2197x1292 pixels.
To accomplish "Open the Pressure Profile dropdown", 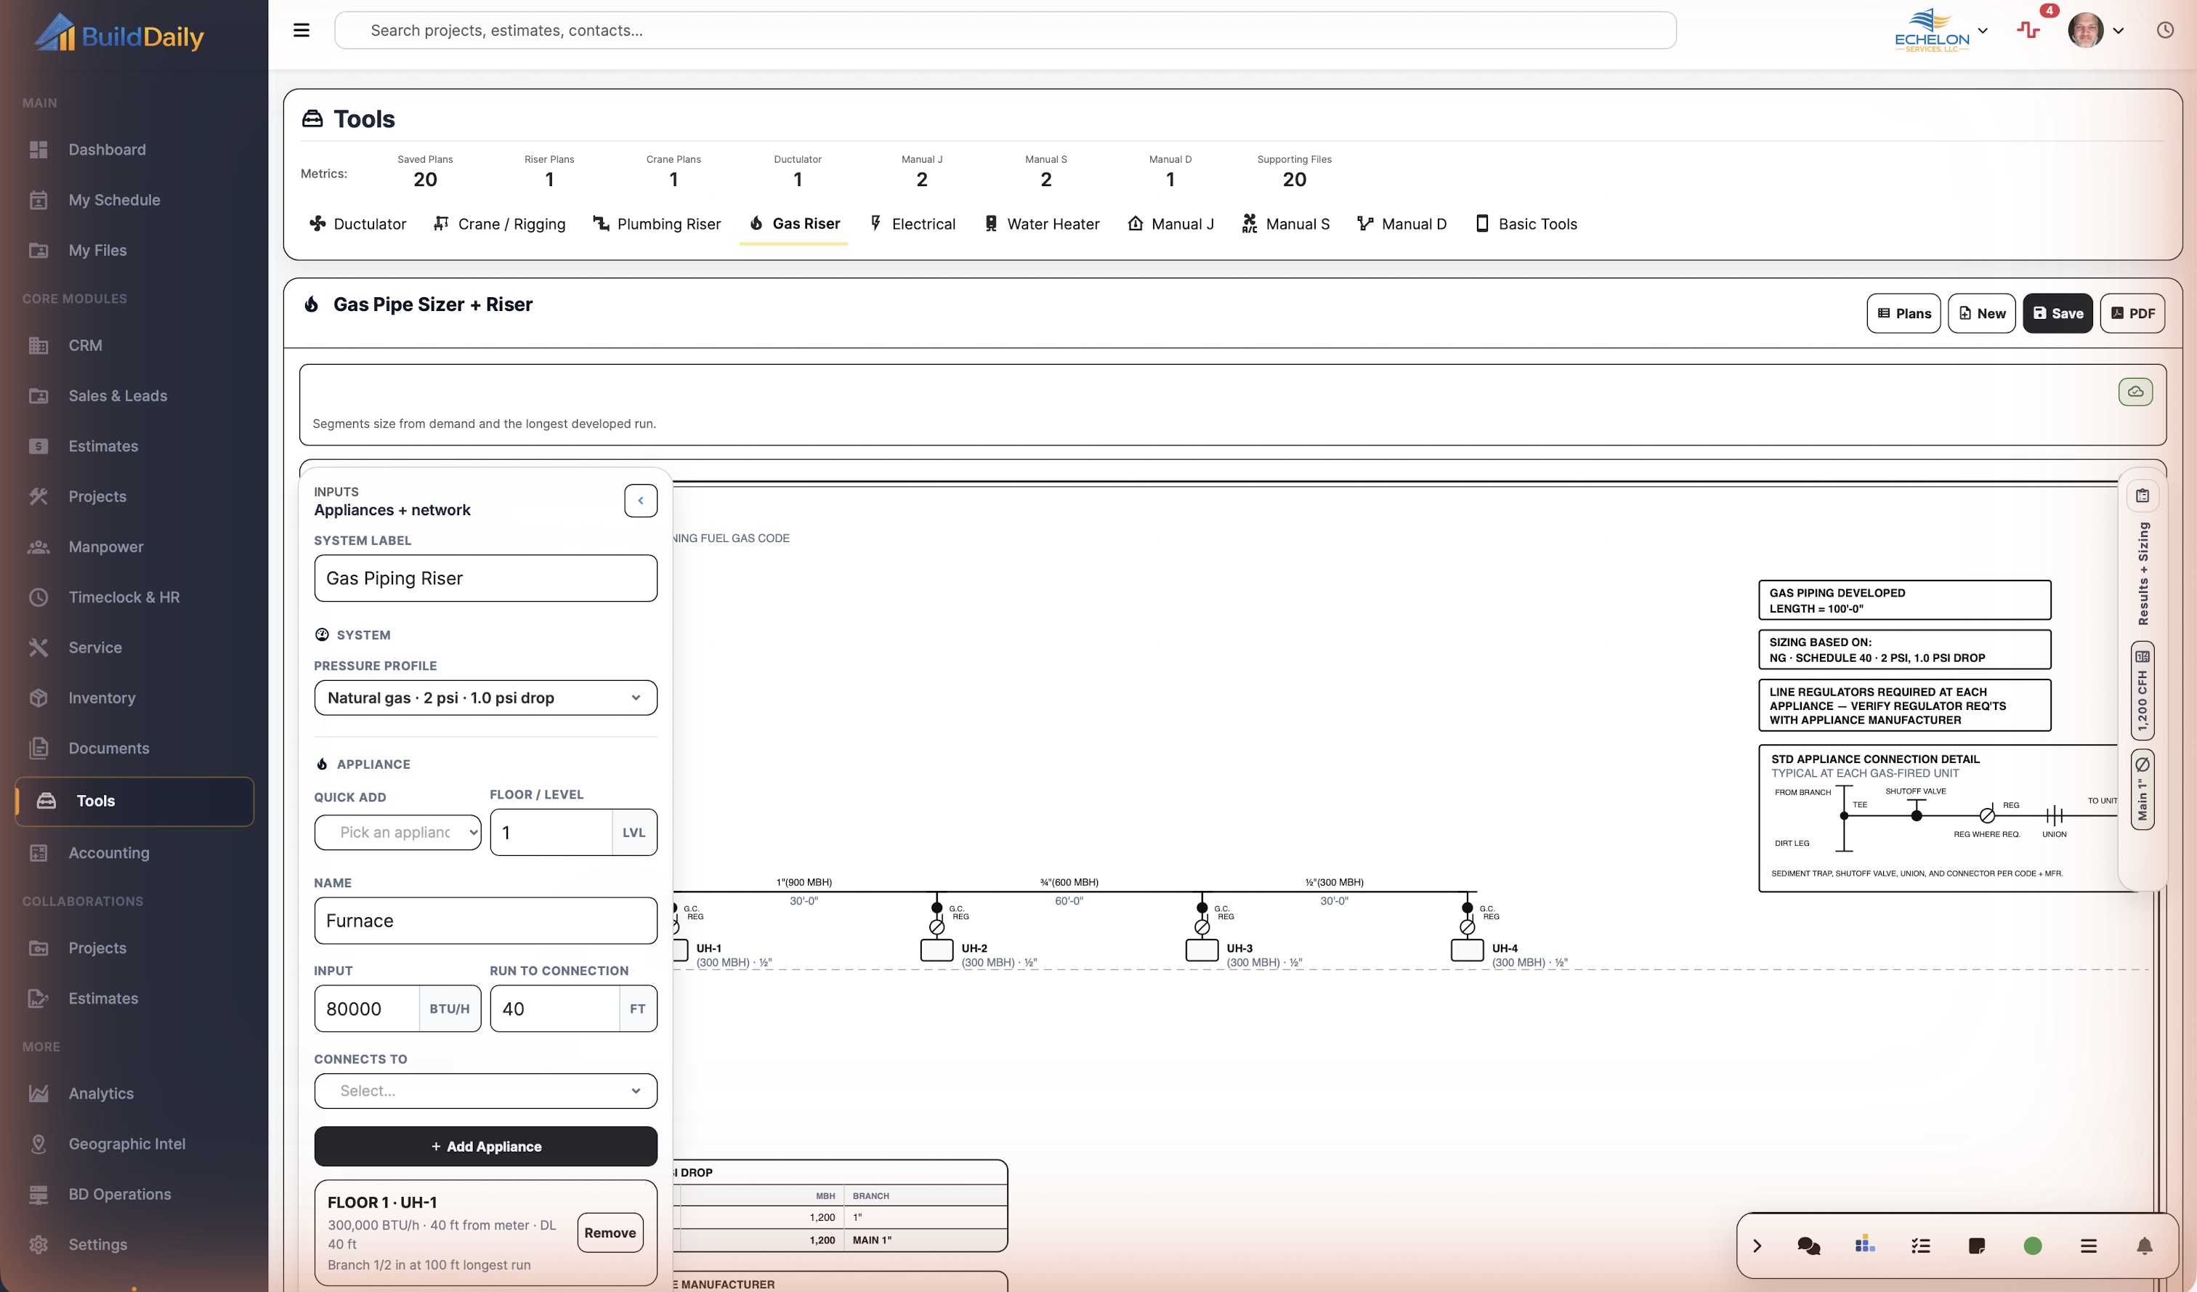I will click(485, 698).
